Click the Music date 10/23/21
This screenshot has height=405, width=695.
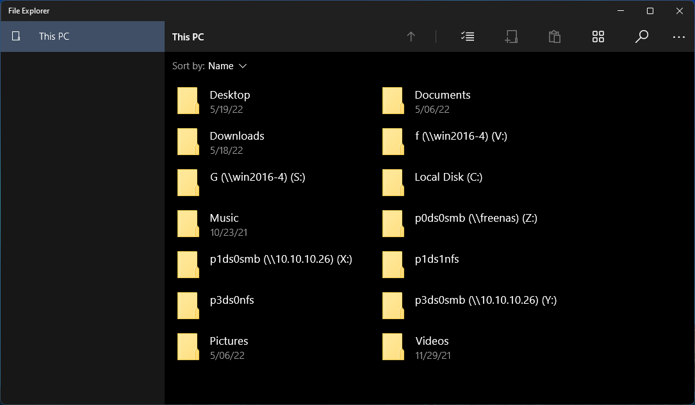229,233
